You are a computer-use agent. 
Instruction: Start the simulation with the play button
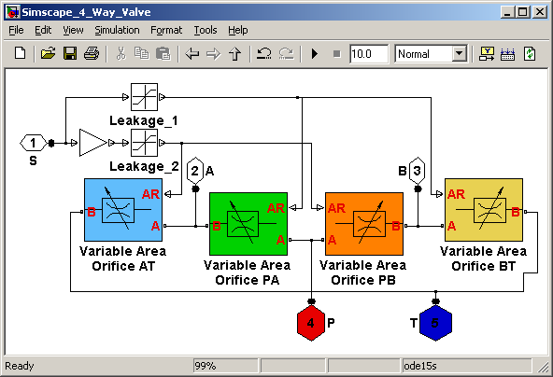click(315, 54)
